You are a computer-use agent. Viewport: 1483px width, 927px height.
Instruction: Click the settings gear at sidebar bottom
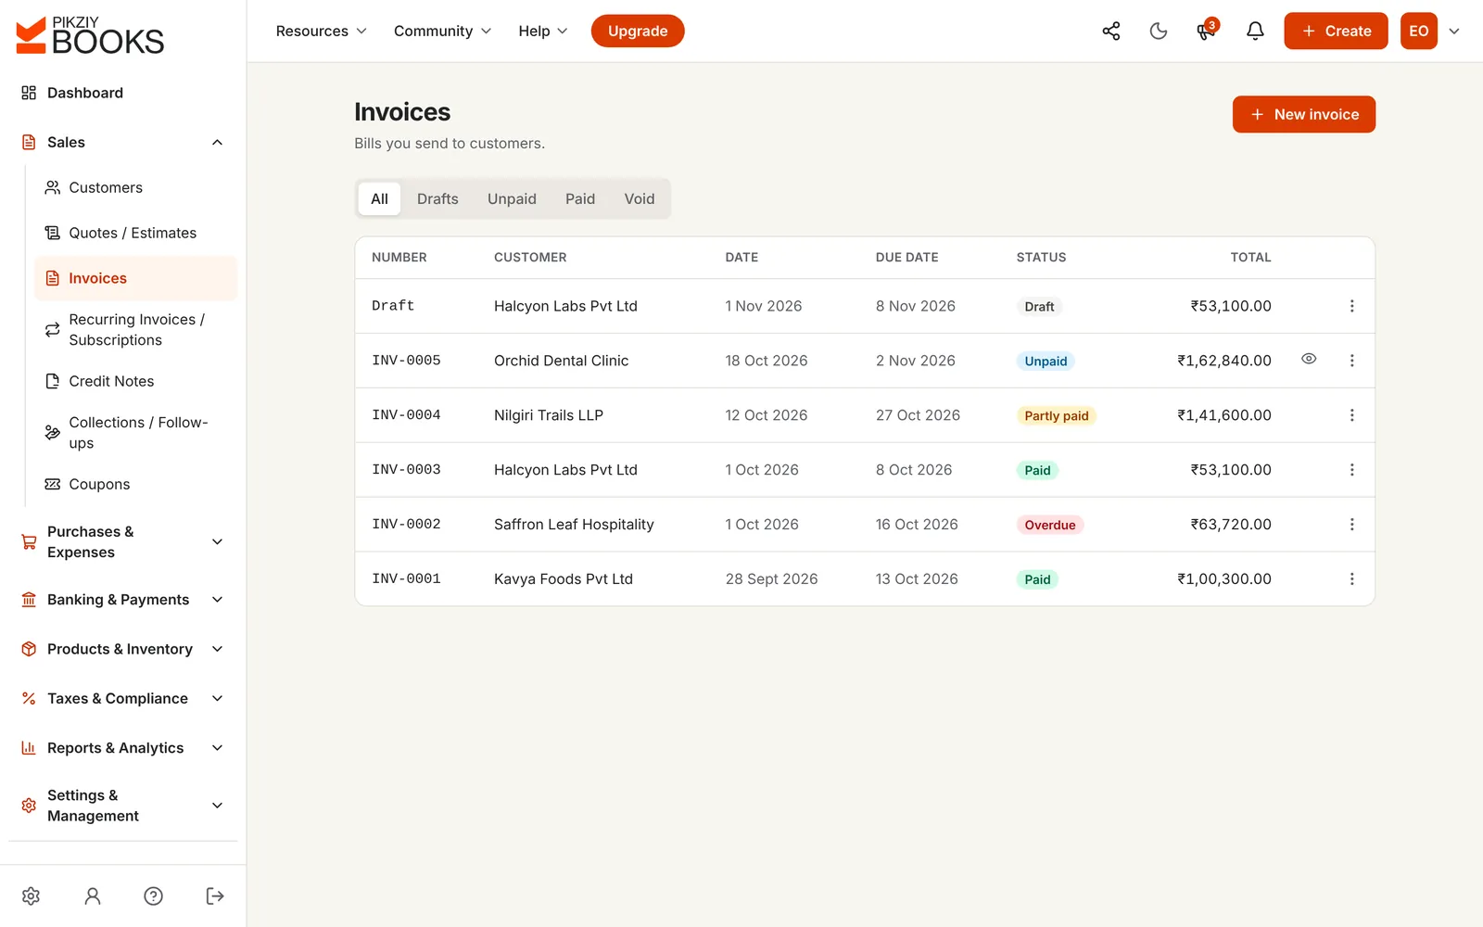pyautogui.click(x=31, y=895)
